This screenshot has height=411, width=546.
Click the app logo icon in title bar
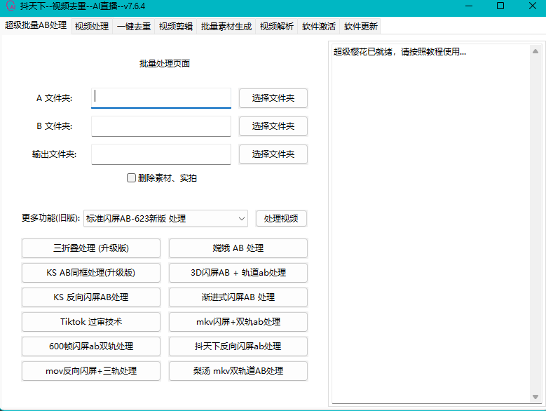click(11, 6)
